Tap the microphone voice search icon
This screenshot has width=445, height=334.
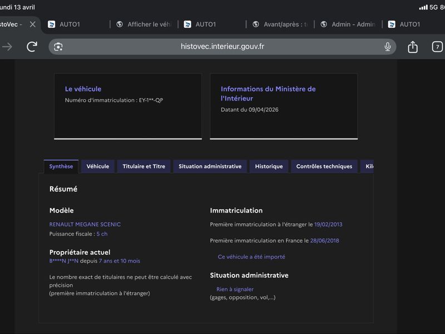point(387,47)
